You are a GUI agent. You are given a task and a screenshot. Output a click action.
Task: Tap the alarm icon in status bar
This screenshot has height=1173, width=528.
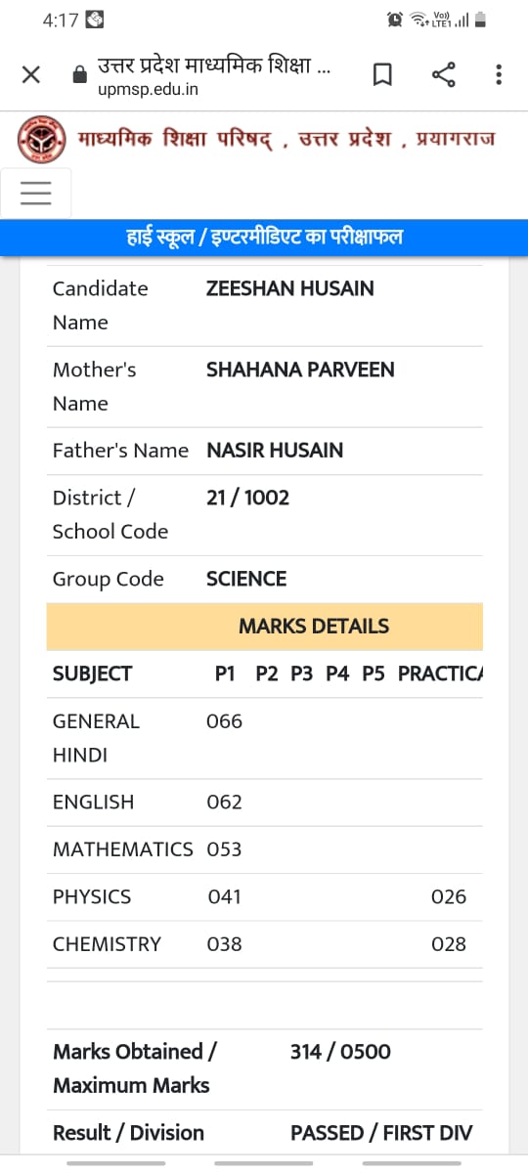[395, 20]
